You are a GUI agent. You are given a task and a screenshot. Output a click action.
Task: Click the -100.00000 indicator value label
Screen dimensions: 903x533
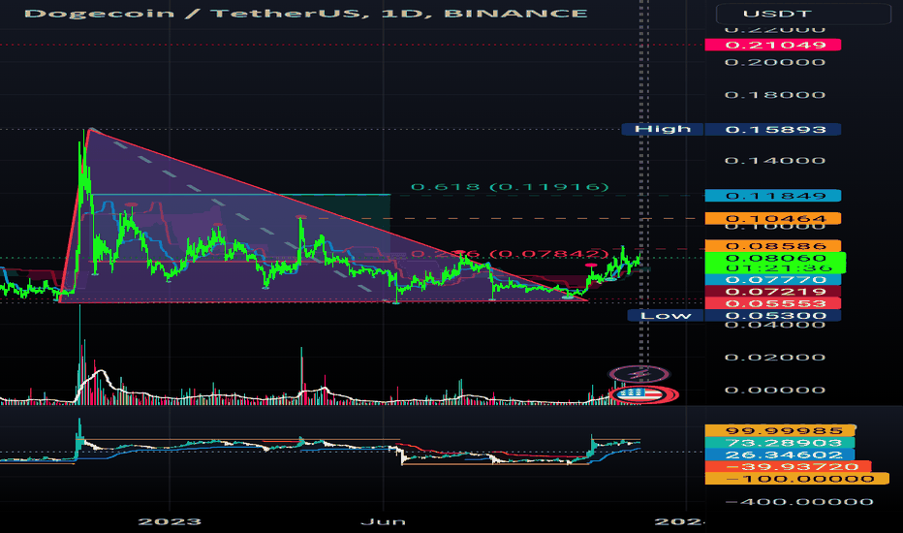point(797,479)
